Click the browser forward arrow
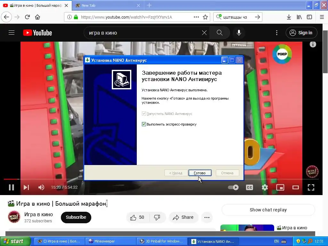This screenshot has width=328, height=246. [17, 17]
